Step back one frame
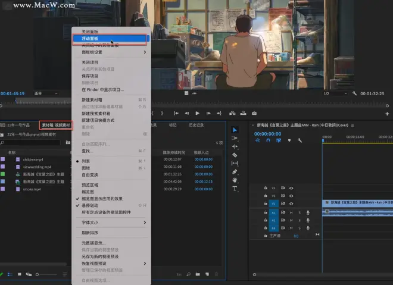Image resolution: width=393 pixels, height=285 pixels. [x=187, y=113]
